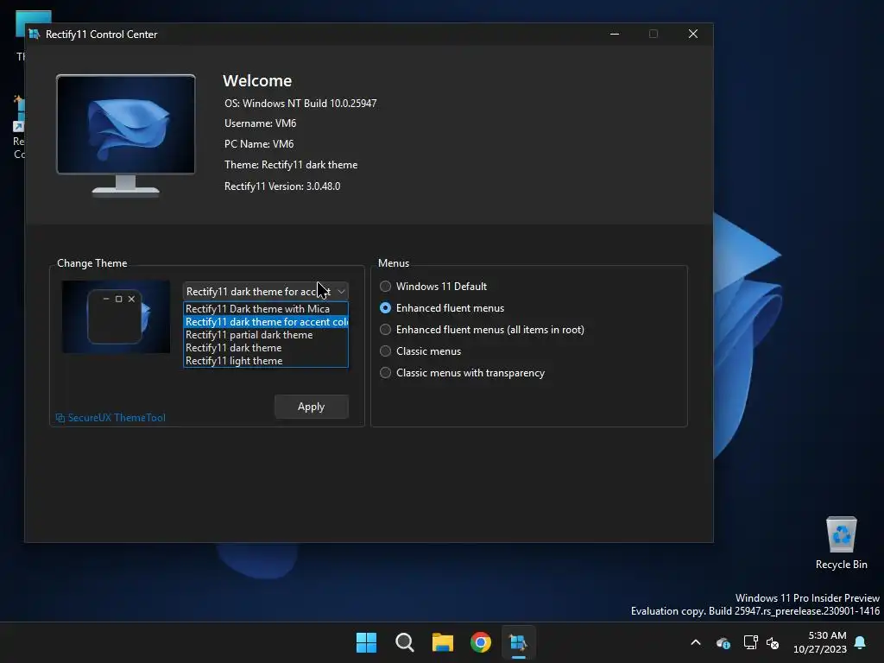Viewport: 884px width, 663px height.
Task: Open network status tray icon
Action: click(x=750, y=642)
